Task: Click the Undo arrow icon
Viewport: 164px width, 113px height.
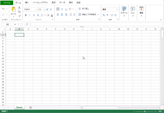Action: (3, 9)
